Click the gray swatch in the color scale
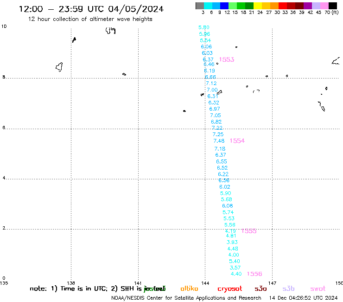 (x=200, y=6)
